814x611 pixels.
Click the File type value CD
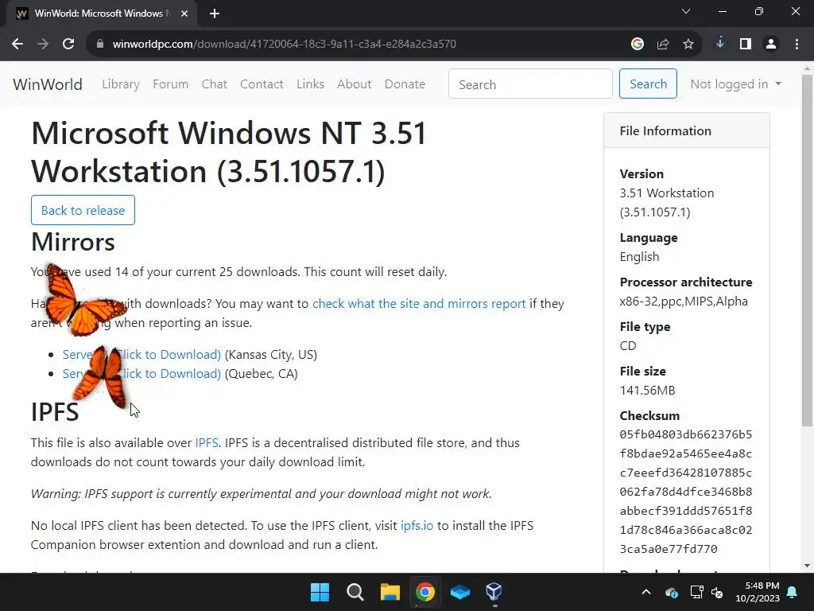[628, 345]
